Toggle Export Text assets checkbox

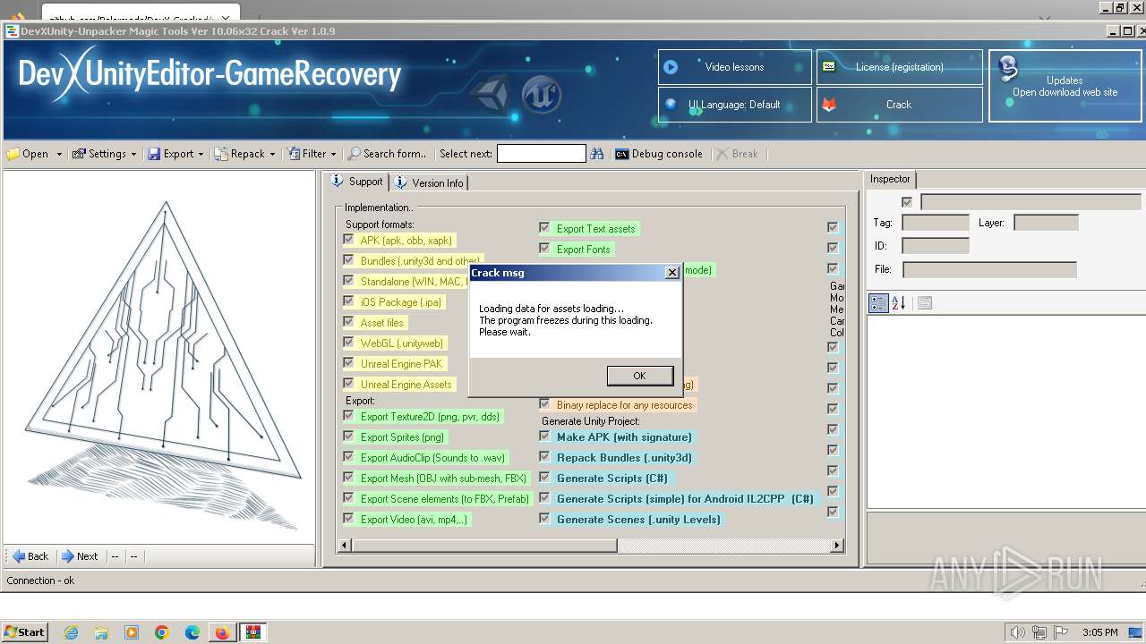(544, 228)
